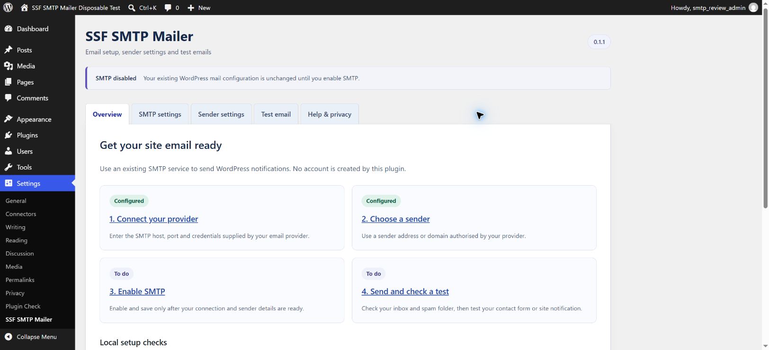
Task: Follow '4. Send and check a test' link
Action: [x=405, y=292]
